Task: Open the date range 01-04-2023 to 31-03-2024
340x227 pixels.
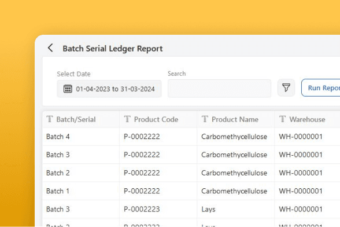Action: click(x=109, y=89)
